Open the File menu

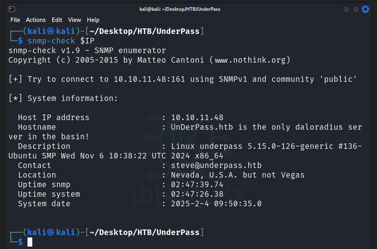tap(15, 20)
